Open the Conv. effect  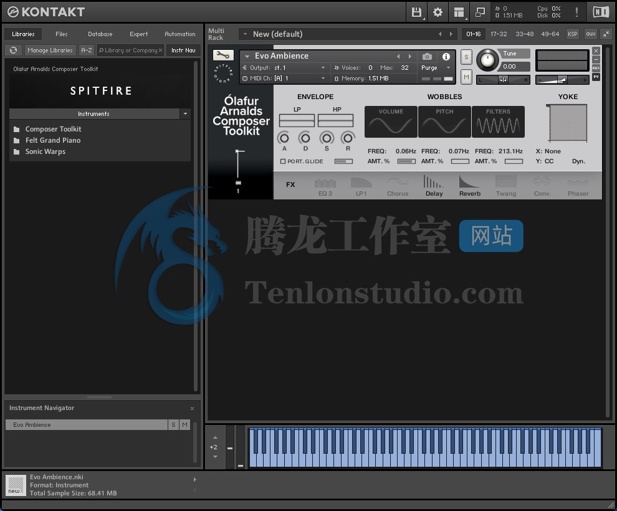[542, 186]
